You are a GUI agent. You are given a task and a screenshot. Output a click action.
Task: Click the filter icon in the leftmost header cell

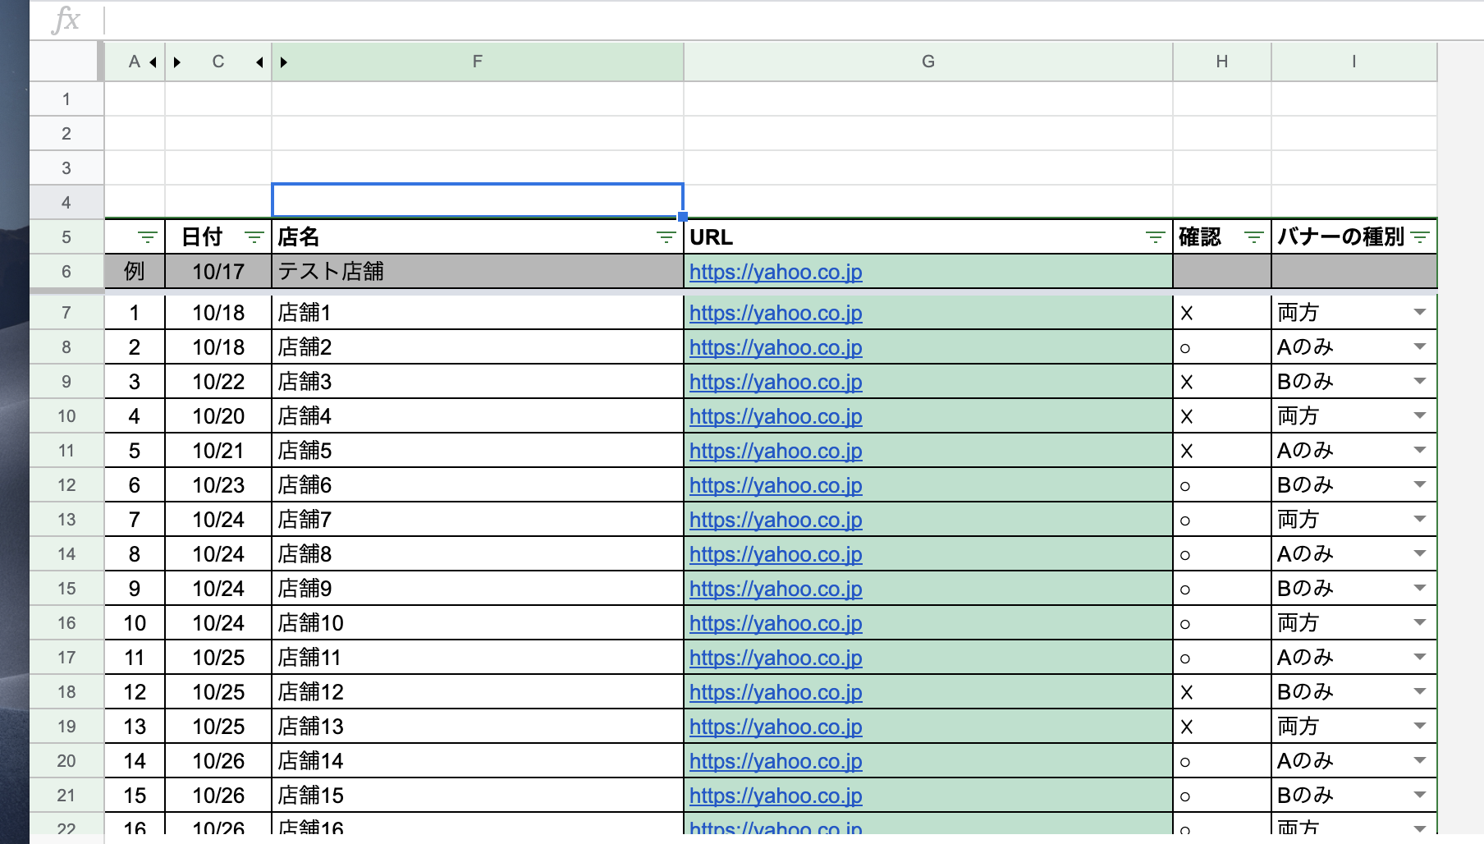pos(148,237)
